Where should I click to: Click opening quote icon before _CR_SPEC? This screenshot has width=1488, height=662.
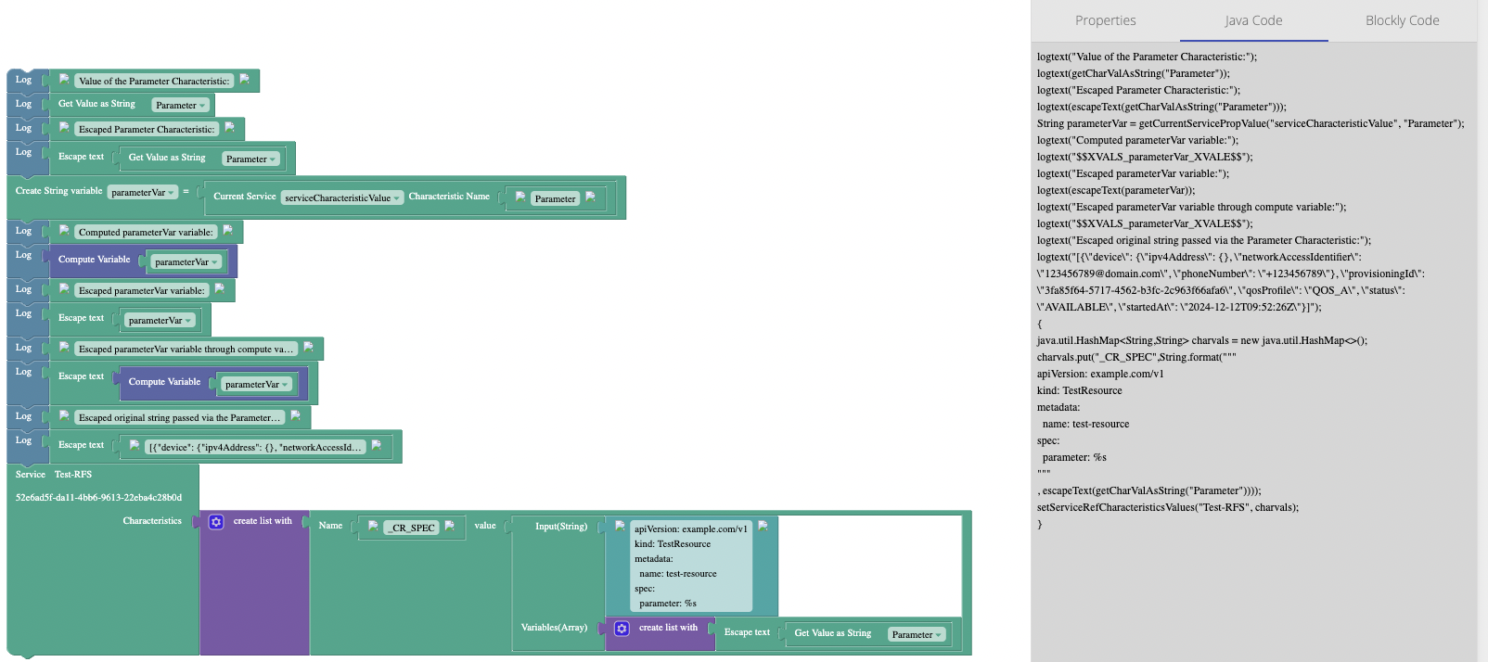(x=373, y=526)
